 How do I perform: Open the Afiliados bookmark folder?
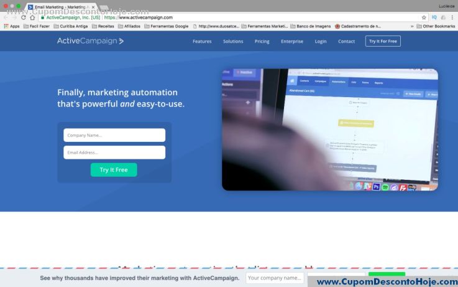pyautogui.click(x=129, y=26)
